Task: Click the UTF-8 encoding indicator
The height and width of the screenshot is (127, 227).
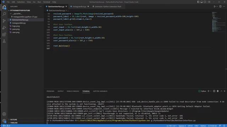Action: coord(190,126)
